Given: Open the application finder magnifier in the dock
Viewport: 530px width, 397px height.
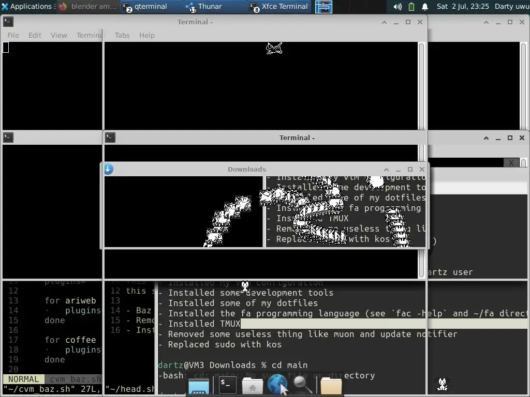Looking at the screenshot, I should [x=302, y=385].
